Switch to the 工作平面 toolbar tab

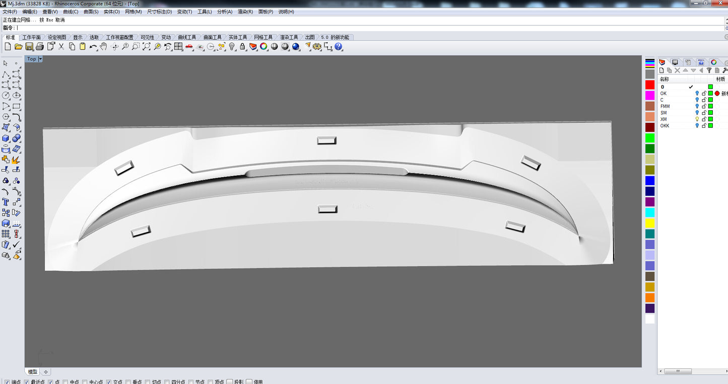(x=31, y=37)
